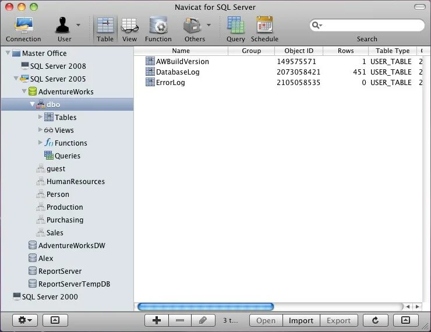Screen dimensions: 431x332
Task: Click the horizontal scrollbar thumb
Action: coord(206,306)
